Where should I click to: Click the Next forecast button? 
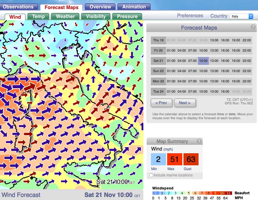(x=185, y=103)
